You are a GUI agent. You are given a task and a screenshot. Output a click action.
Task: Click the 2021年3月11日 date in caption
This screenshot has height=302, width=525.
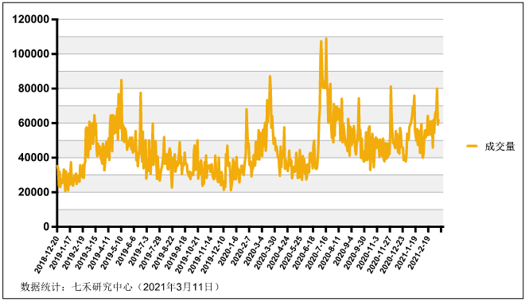178,287
